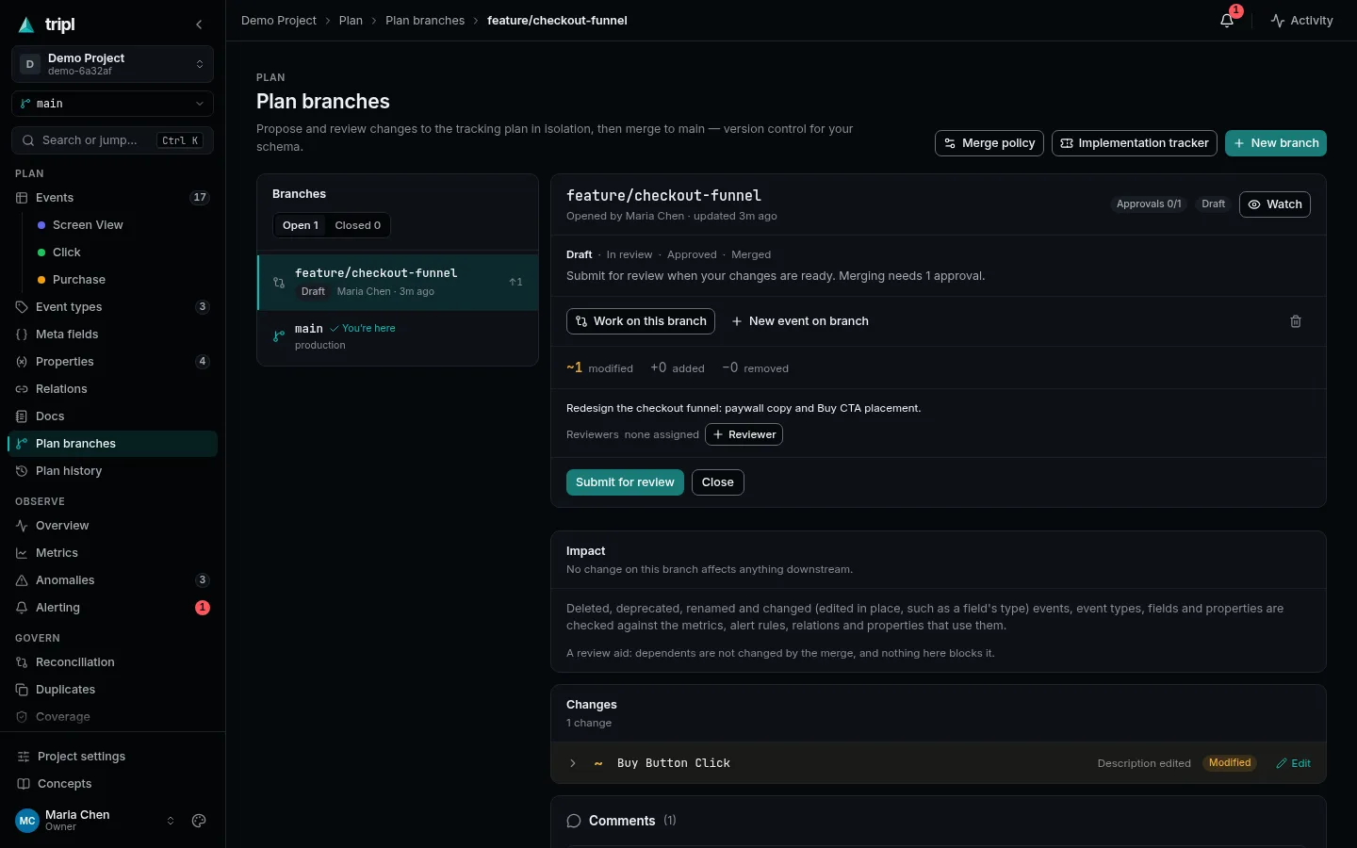Open the Merge policy settings
Viewport: 1357px width, 848px height.
(989, 143)
